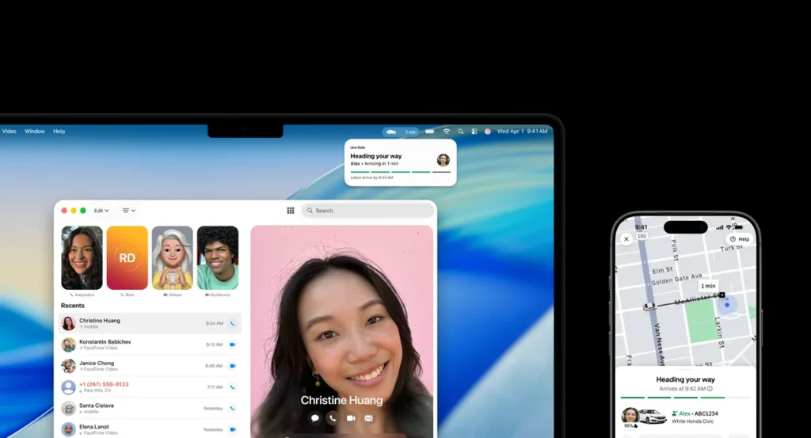Image resolution: width=811 pixels, height=438 pixels.
Task: Click the phone icon in the Santa Cielava row
Action: click(x=232, y=408)
